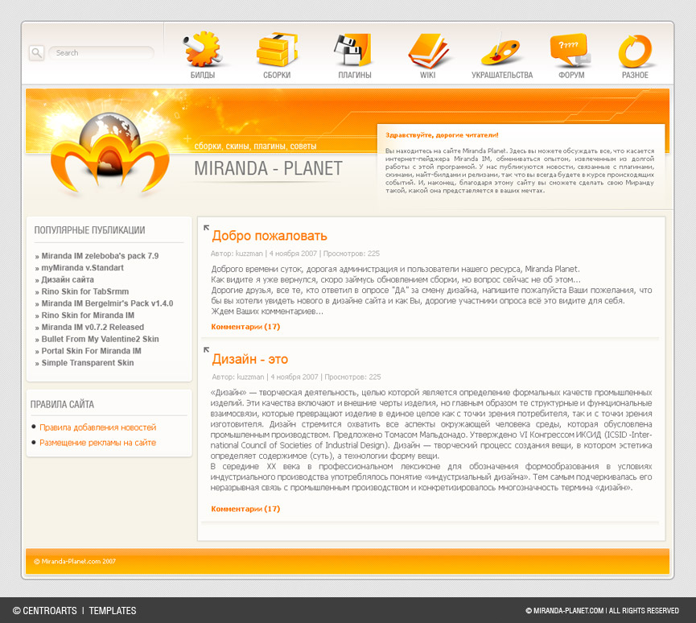Select the ФОРУМ menu label
The height and width of the screenshot is (623, 696).
click(x=571, y=75)
